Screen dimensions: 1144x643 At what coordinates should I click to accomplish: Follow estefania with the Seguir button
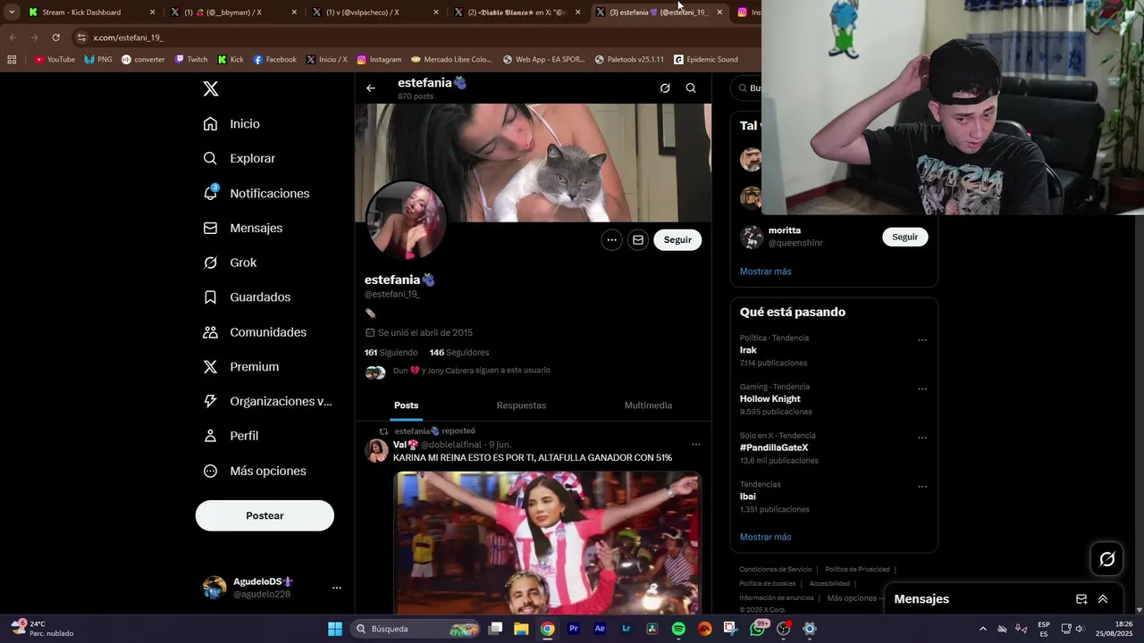coord(677,239)
